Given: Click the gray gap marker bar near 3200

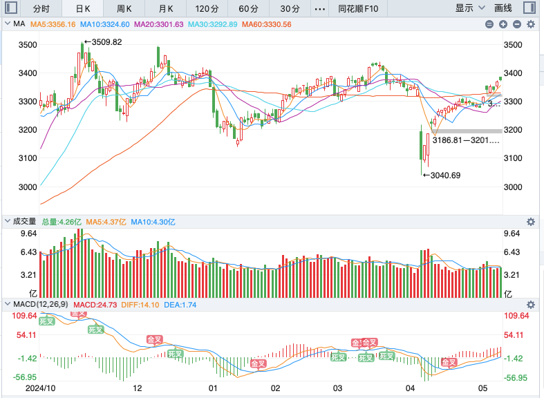Looking at the screenshot, I should tap(467, 131).
